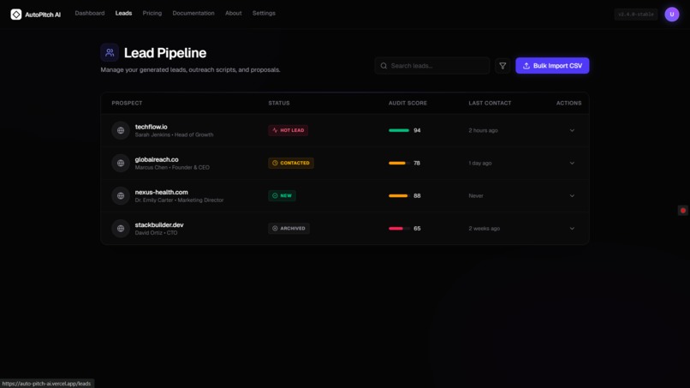This screenshot has width=690, height=388.
Task: Expand actions for stackbuilder.dev row
Action: click(572, 228)
